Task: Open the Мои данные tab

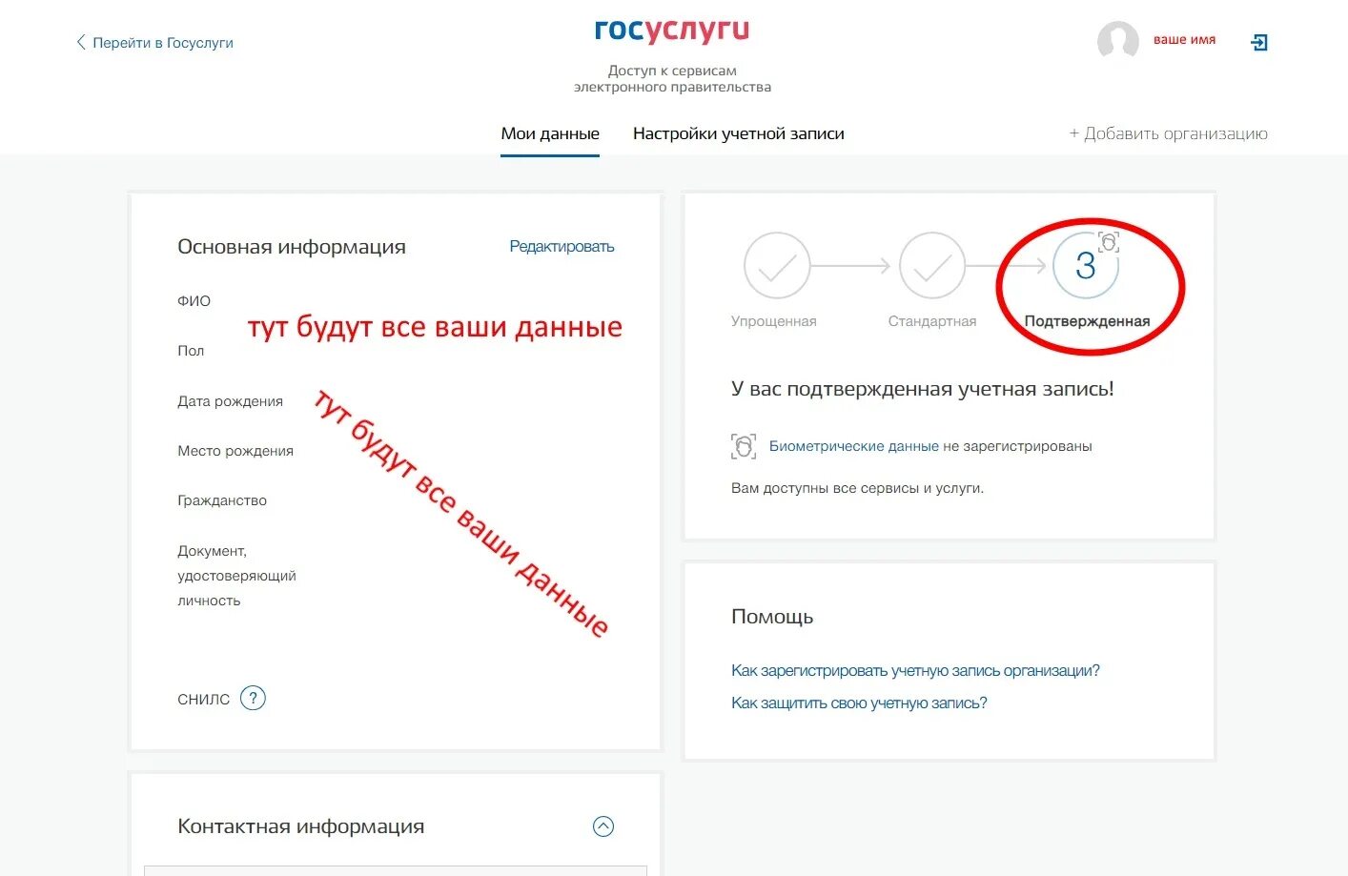Action: [x=550, y=133]
